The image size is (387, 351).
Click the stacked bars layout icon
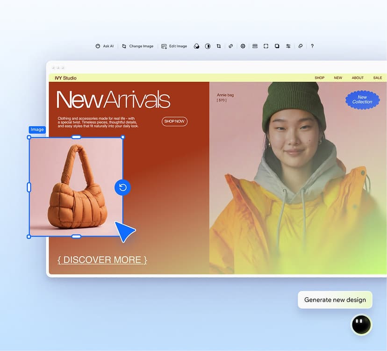255,46
